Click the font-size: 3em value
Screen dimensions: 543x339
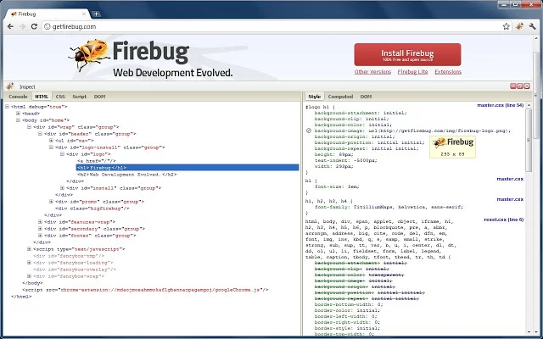(354, 186)
